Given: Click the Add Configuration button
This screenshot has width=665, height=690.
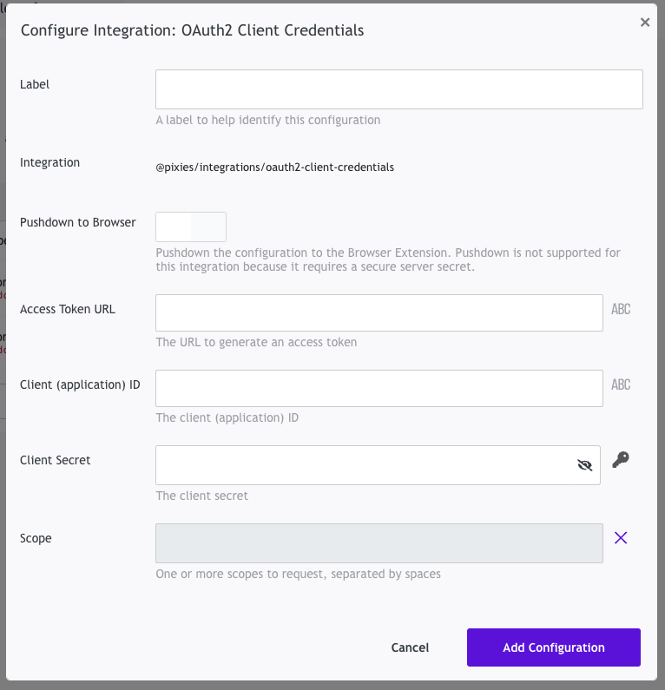Looking at the screenshot, I should point(553,647).
